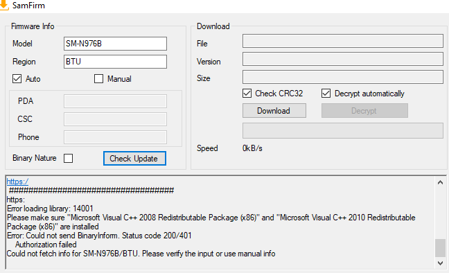This screenshot has height=273, width=449.
Task: Click the '0kB/s' speed value
Action: click(x=252, y=148)
